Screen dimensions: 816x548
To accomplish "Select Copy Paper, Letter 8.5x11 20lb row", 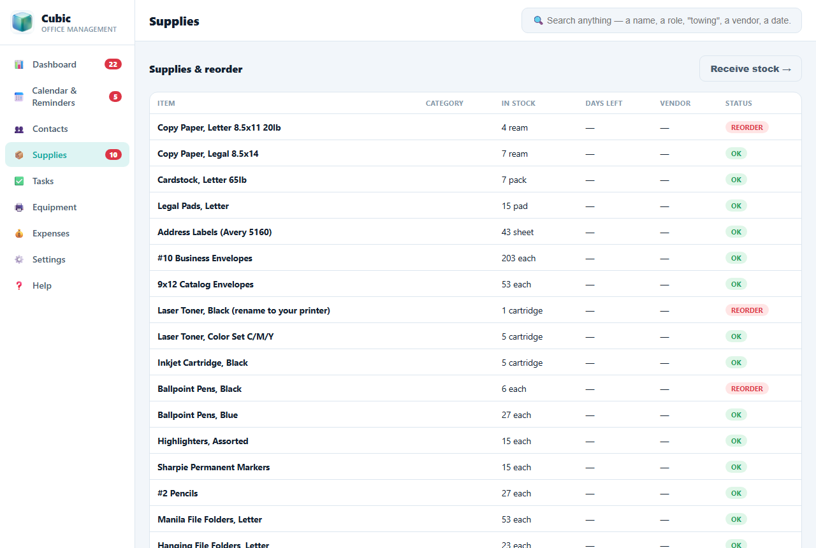I will pyautogui.click(x=476, y=127).
